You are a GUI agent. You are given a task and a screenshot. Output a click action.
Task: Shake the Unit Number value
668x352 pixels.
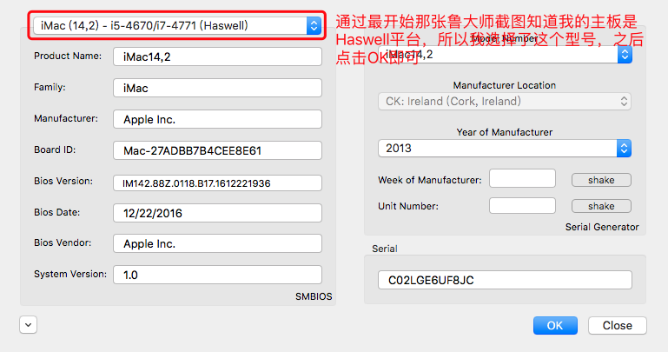point(601,206)
